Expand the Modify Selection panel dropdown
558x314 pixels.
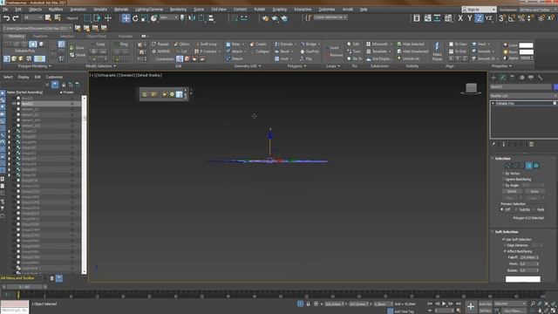tap(101, 66)
